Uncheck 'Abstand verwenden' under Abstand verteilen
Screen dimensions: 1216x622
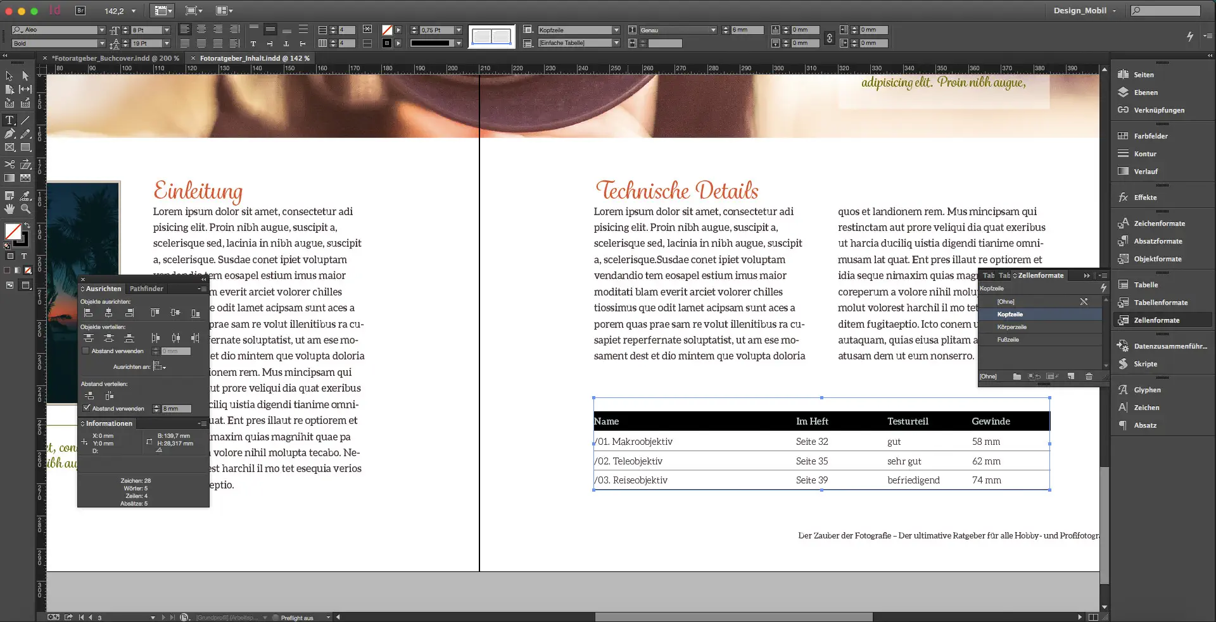[x=87, y=407]
